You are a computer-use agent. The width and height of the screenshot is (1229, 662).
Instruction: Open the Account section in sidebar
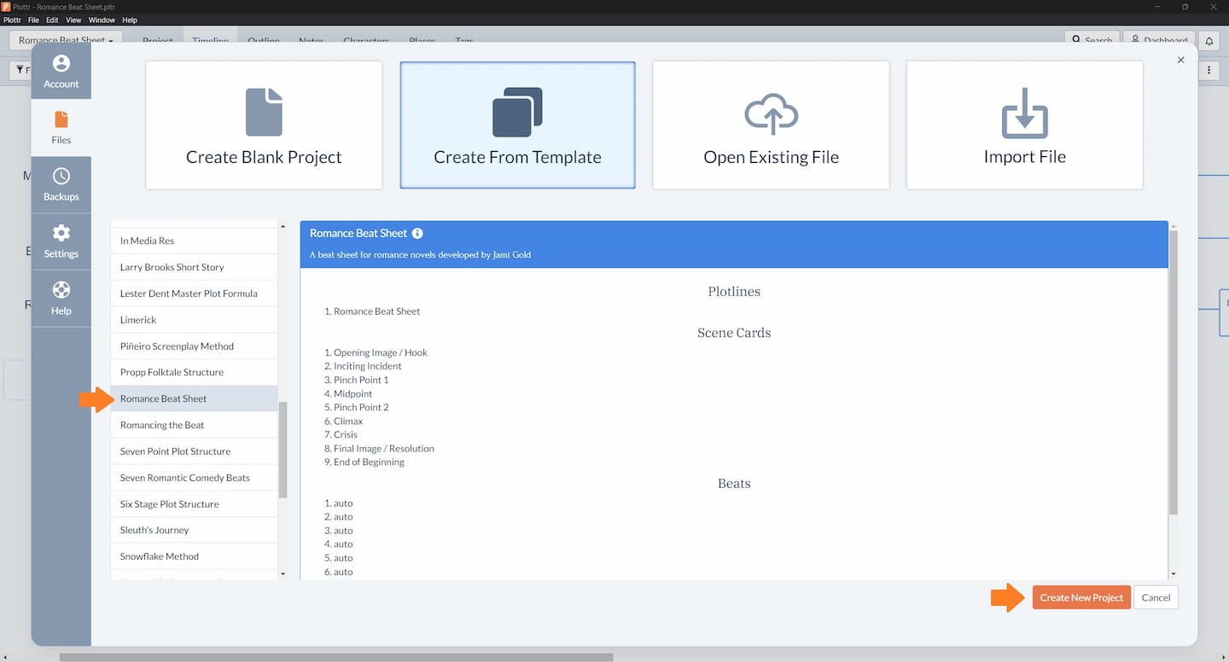point(61,72)
